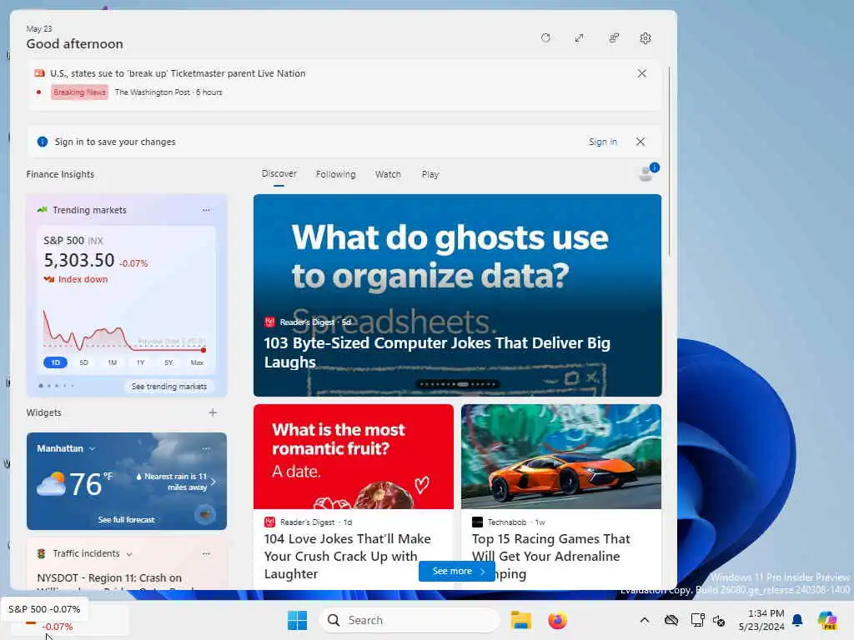Screen dimensions: 854x640
Task: Open the Top 15 Racing Games thumbnail
Action: point(561,457)
